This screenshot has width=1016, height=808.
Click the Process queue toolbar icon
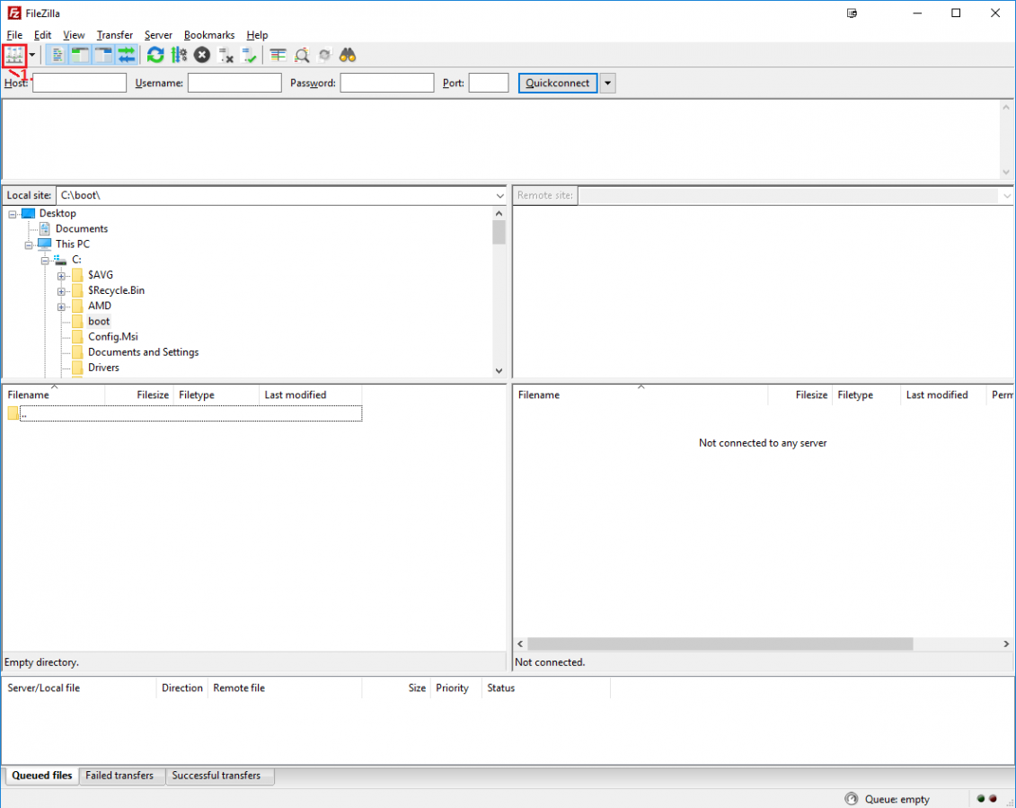pyautogui.click(x=179, y=55)
